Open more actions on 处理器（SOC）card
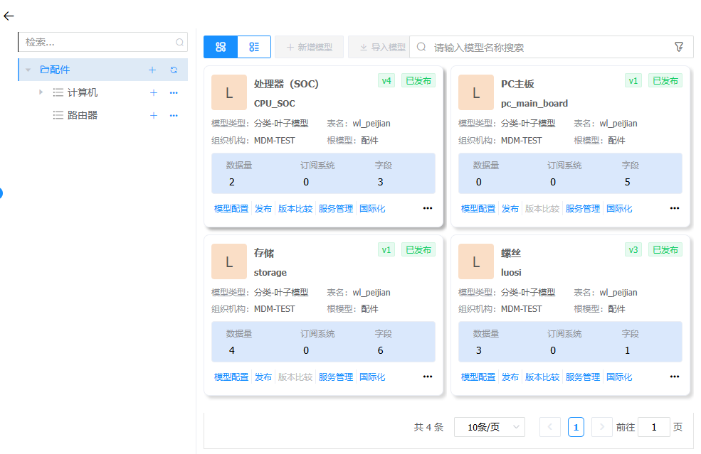This screenshot has height=454, width=701. [x=428, y=208]
